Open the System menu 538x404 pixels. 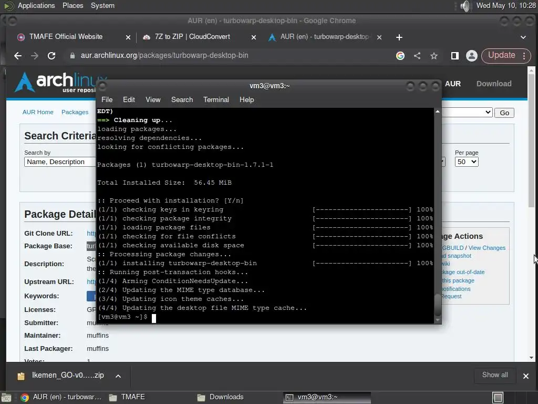tap(102, 5)
